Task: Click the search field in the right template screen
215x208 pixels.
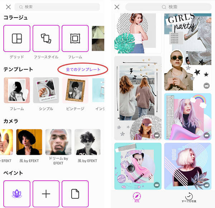Action: tap(168, 7)
